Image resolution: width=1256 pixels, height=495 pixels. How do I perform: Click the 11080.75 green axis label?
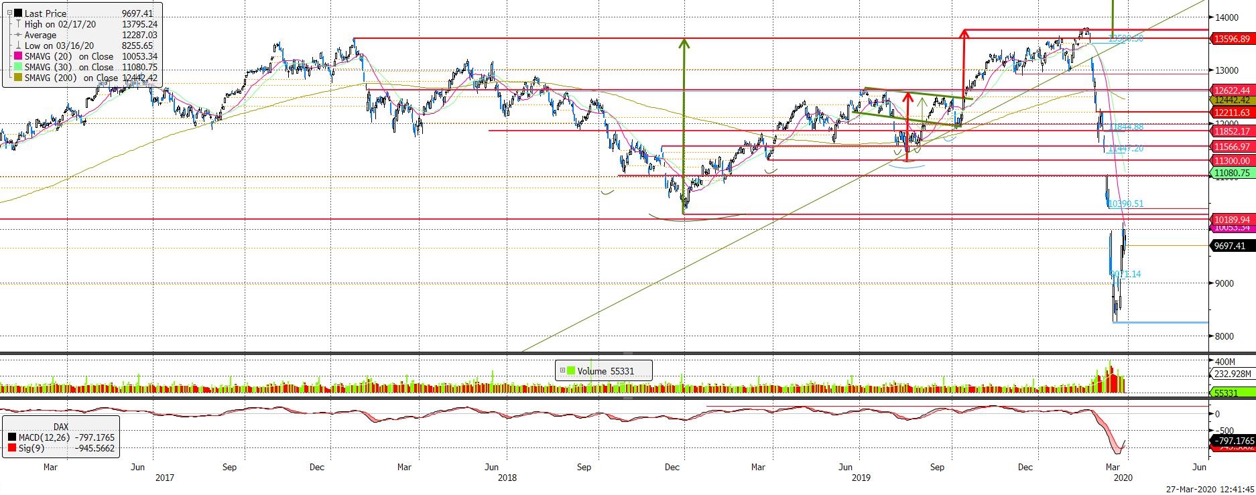(x=1233, y=173)
